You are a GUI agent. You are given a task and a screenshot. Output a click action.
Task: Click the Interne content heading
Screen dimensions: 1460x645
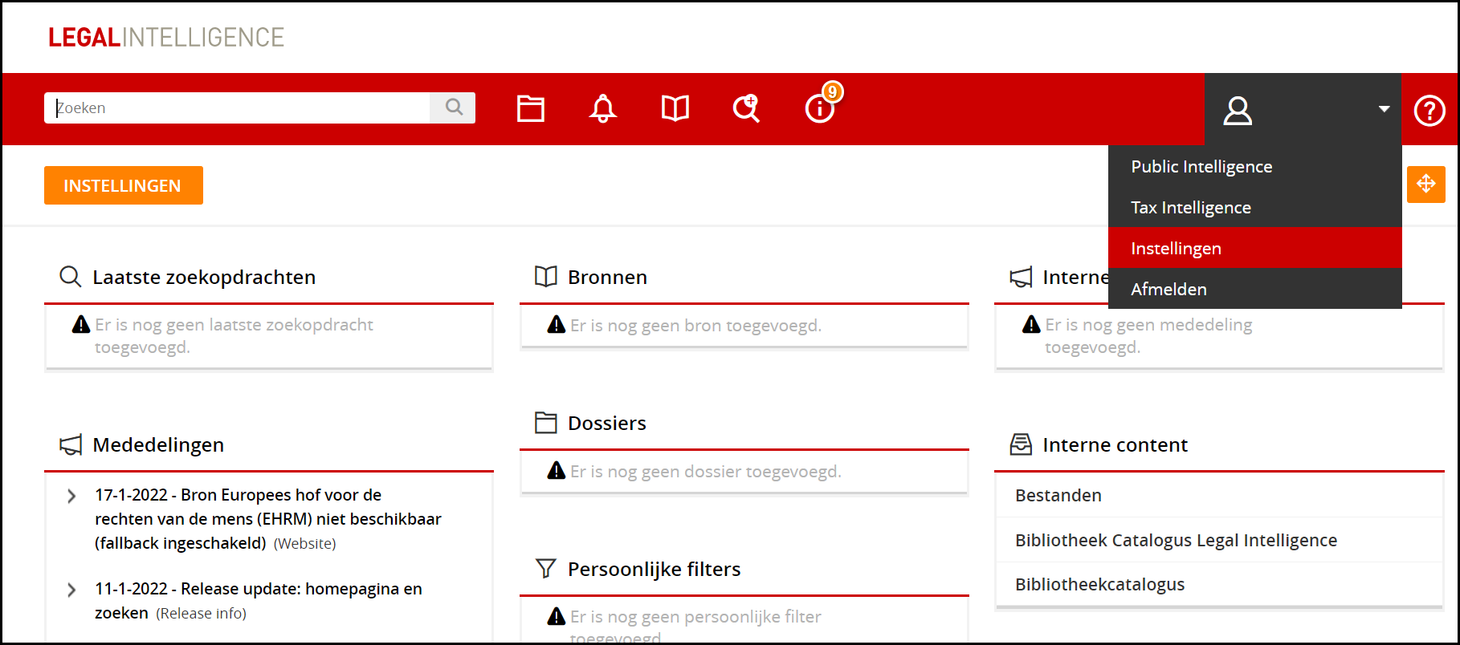click(x=1115, y=444)
